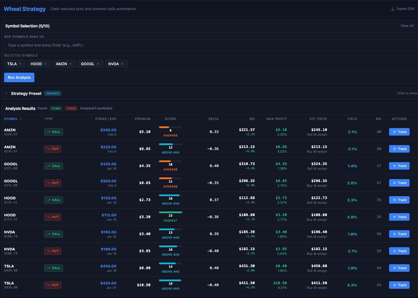Click Run Analysis button

point(19,77)
